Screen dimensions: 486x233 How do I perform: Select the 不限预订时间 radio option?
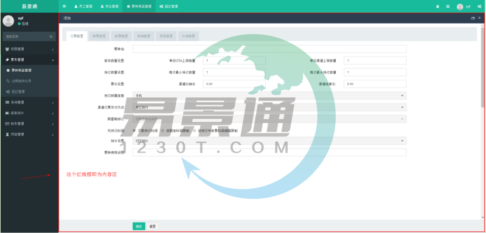click(x=134, y=131)
